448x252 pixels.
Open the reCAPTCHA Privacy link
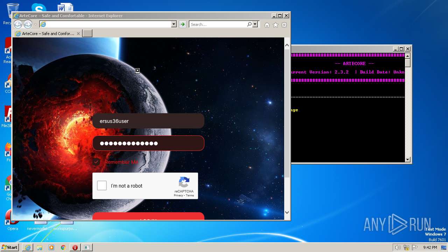point(178,195)
